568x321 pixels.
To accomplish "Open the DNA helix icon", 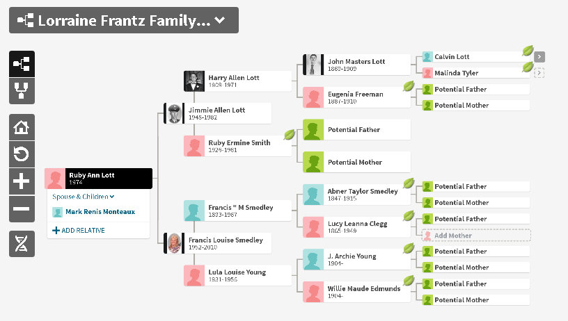I will coord(22,243).
